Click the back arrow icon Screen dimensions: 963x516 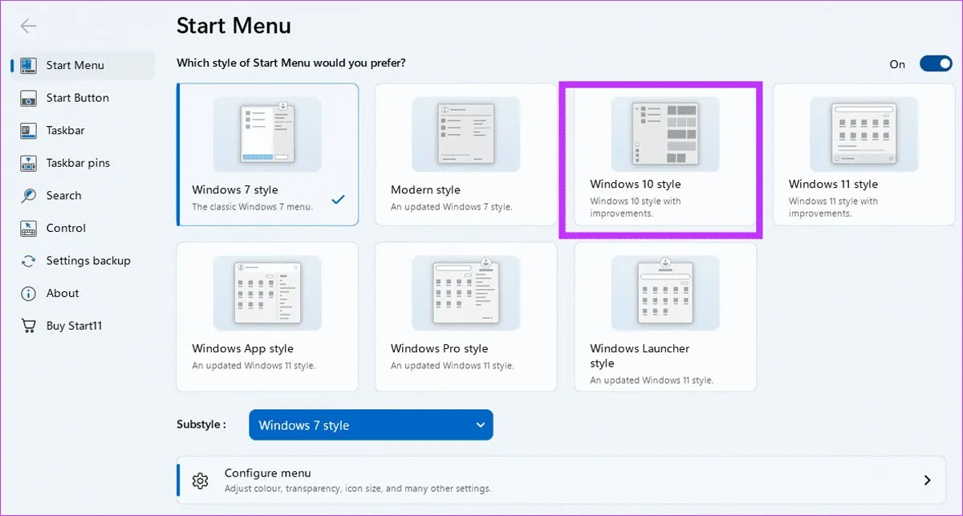coord(29,26)
